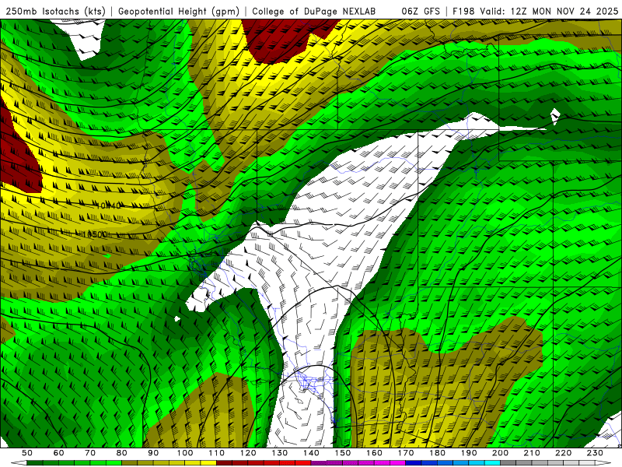Click the 'College of DuPage NEXLAB' label
This screenshot has height=467, width=622.
314,11
